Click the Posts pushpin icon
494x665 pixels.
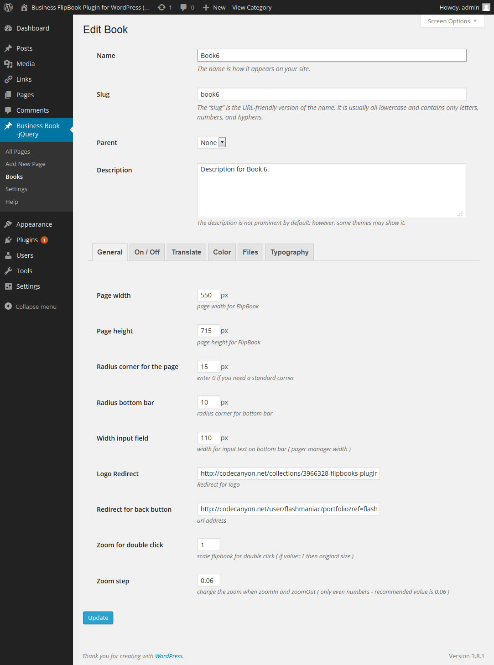9,48
